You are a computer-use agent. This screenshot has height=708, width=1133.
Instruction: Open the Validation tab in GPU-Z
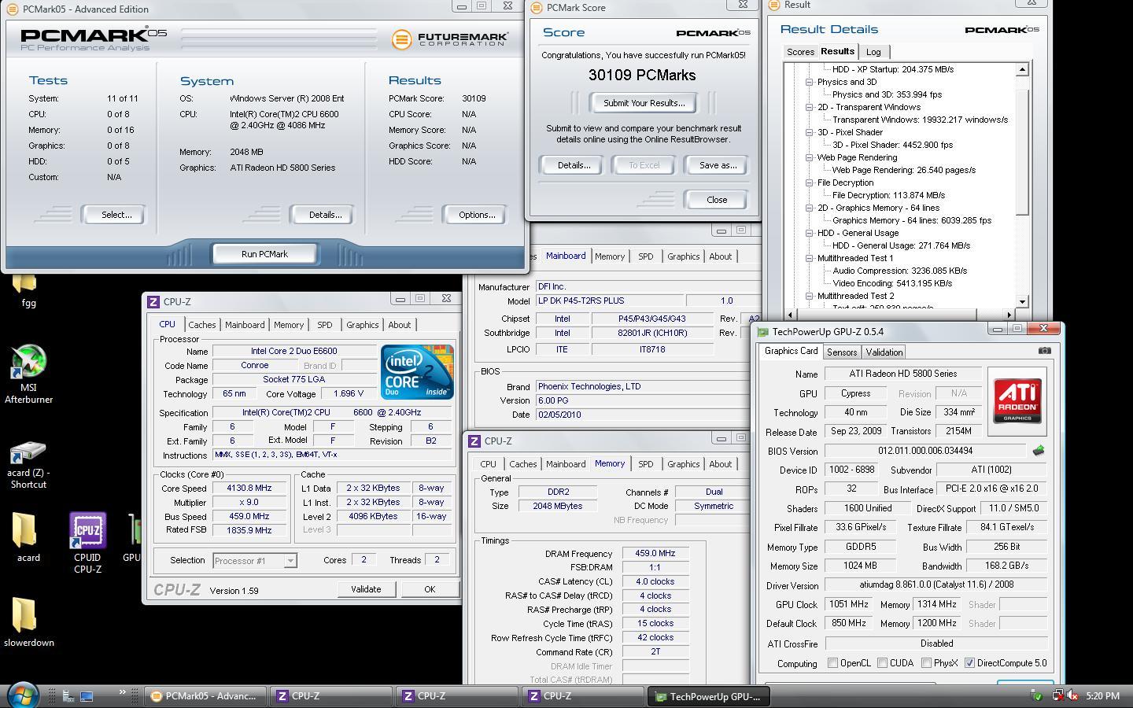[884, 352]
